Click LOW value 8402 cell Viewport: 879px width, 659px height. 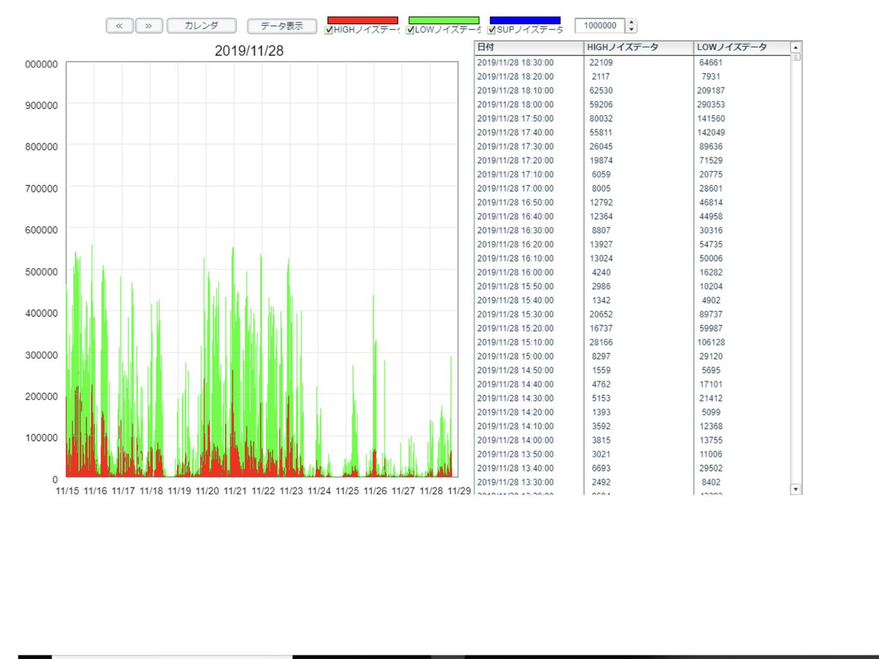742,482
